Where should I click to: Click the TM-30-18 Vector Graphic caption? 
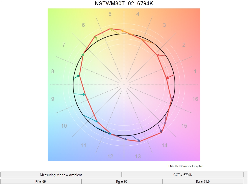185,166
